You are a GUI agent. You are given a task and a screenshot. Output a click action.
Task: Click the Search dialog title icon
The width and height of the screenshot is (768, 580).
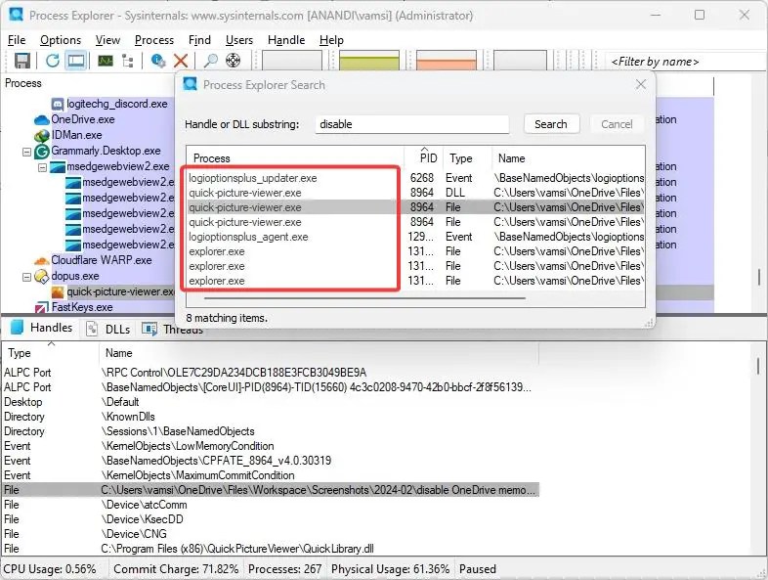click(190, 84)
